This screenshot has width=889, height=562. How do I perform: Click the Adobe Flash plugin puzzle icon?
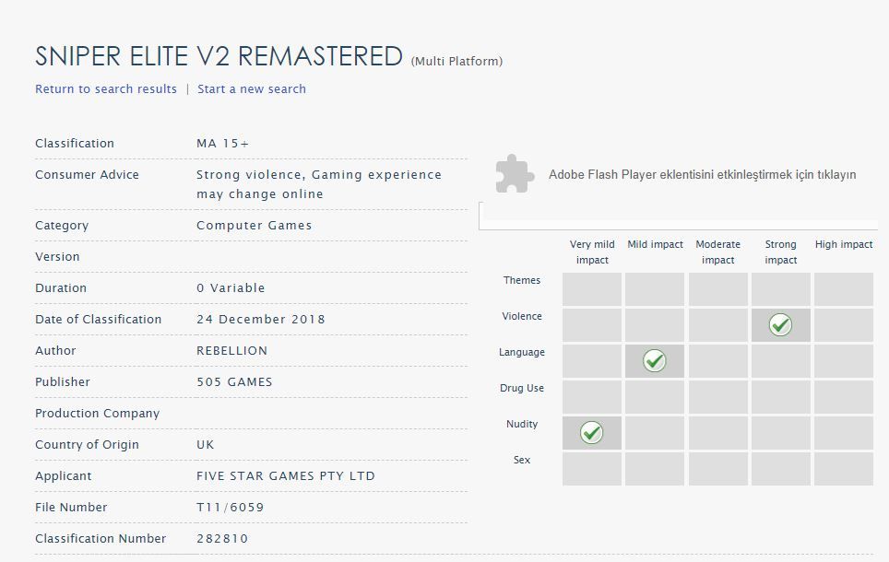[515, 174]
